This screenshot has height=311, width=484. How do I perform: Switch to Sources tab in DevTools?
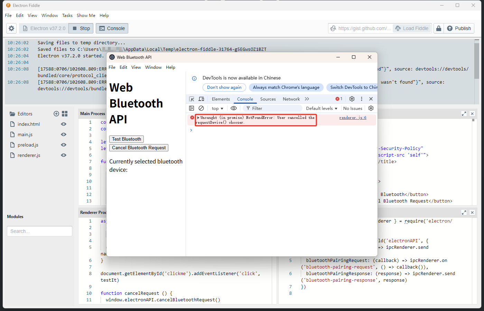point(268,99)
